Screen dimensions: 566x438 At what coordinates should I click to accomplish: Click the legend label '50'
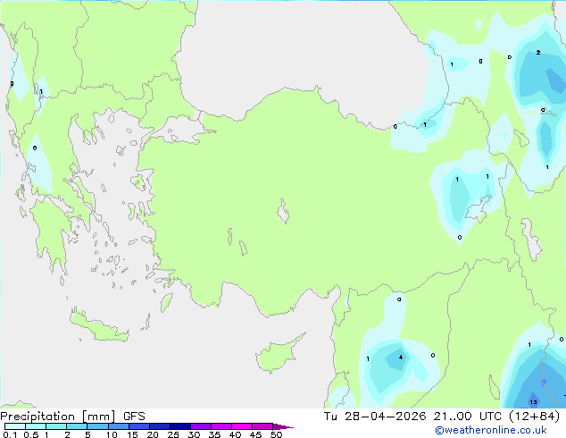[x=276, y=434]
